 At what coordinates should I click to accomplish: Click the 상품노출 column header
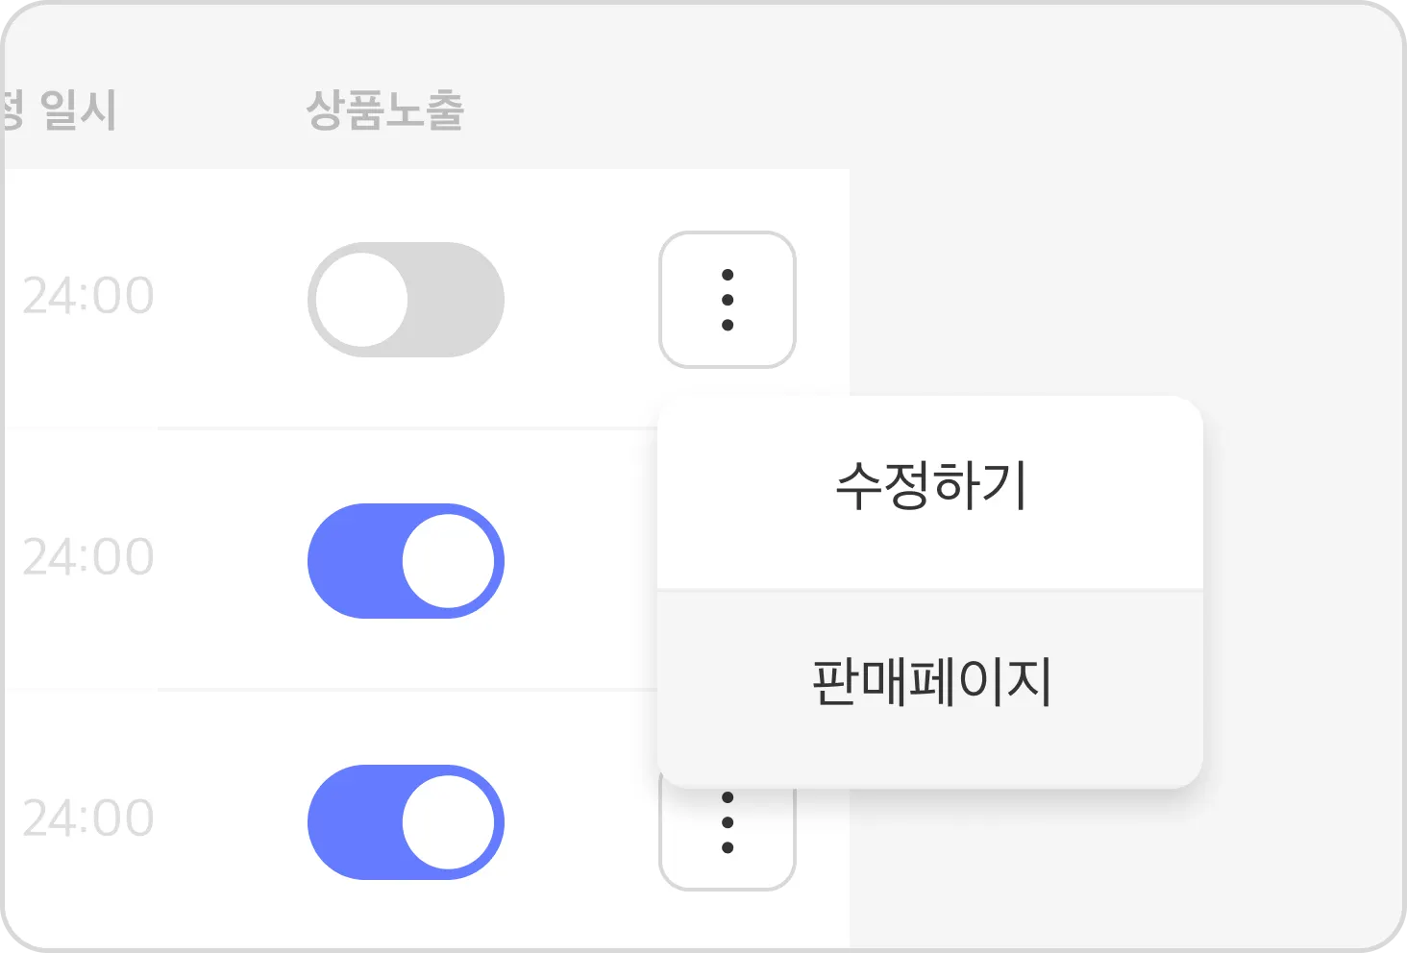(x=384, y=110)
